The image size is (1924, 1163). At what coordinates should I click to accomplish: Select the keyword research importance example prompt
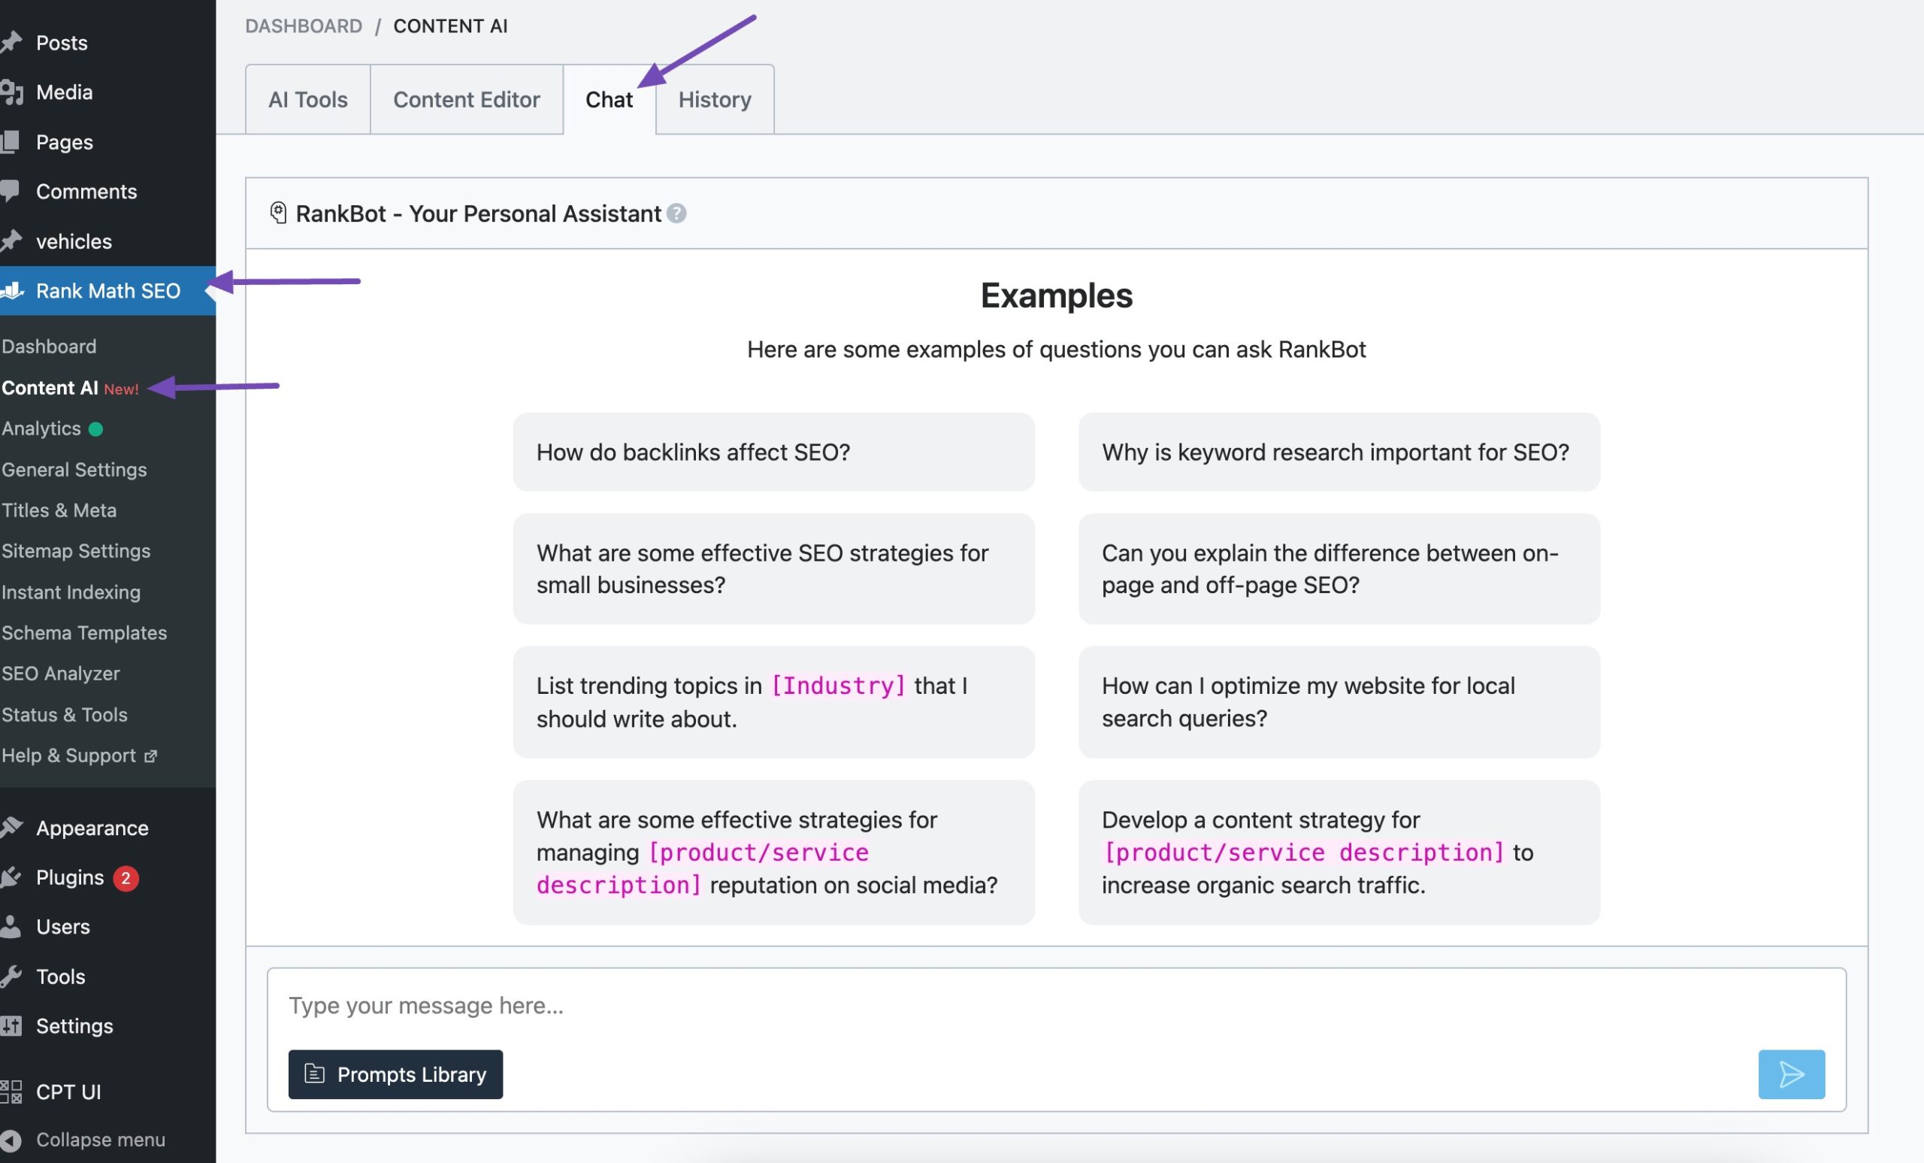point(1339,453)
